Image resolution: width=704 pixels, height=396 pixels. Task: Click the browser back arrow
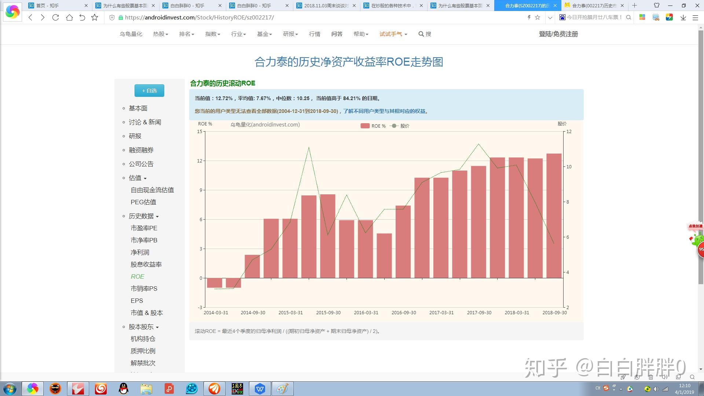(x=30, y=18)
